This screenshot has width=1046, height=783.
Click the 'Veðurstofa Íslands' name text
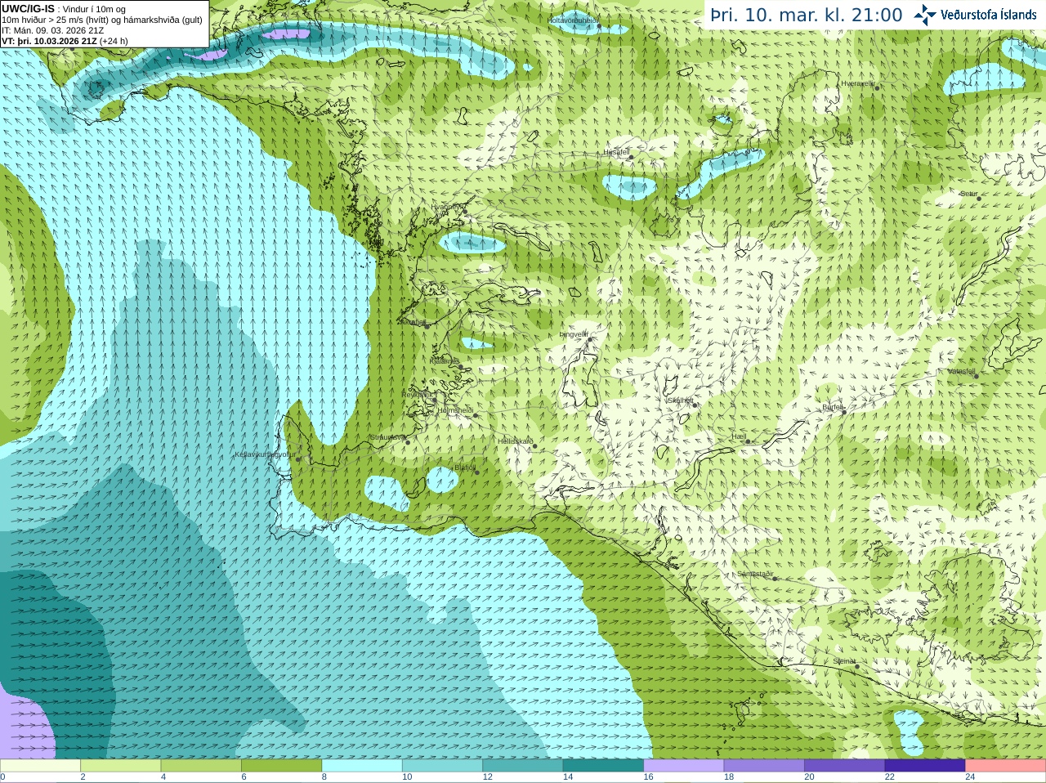click(x=988, y=15)
